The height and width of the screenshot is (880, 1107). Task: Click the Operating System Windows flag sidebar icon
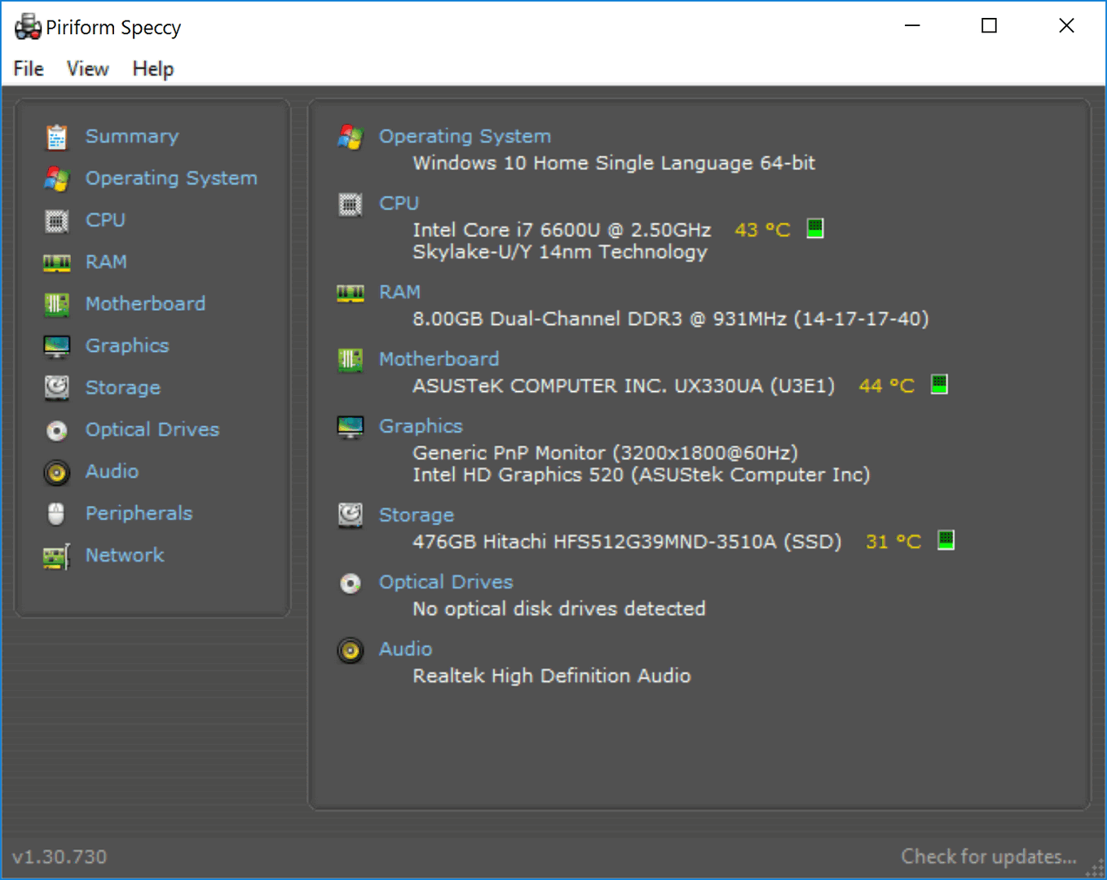(x=56, y=178)
